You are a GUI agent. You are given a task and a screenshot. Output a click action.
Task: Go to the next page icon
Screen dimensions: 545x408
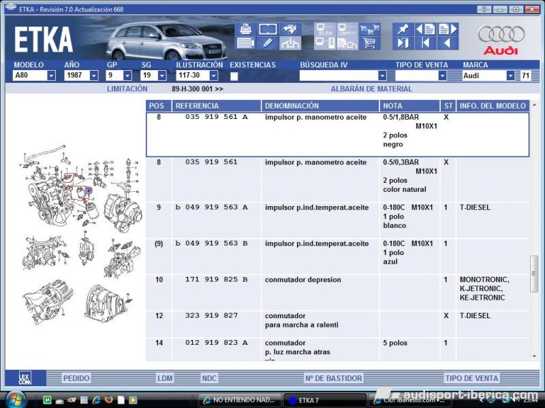(448, 29)
